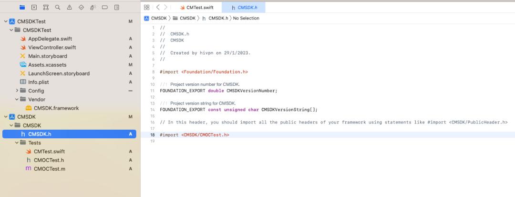Collapse the Tests folder
The height and width of the screenshot is (197, 515).
point(17,143)
